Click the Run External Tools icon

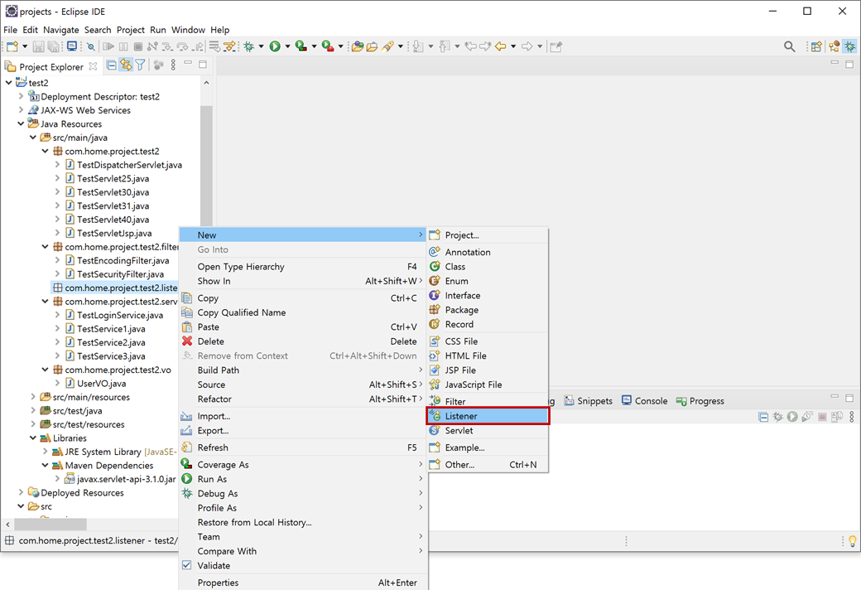[328, 46]
